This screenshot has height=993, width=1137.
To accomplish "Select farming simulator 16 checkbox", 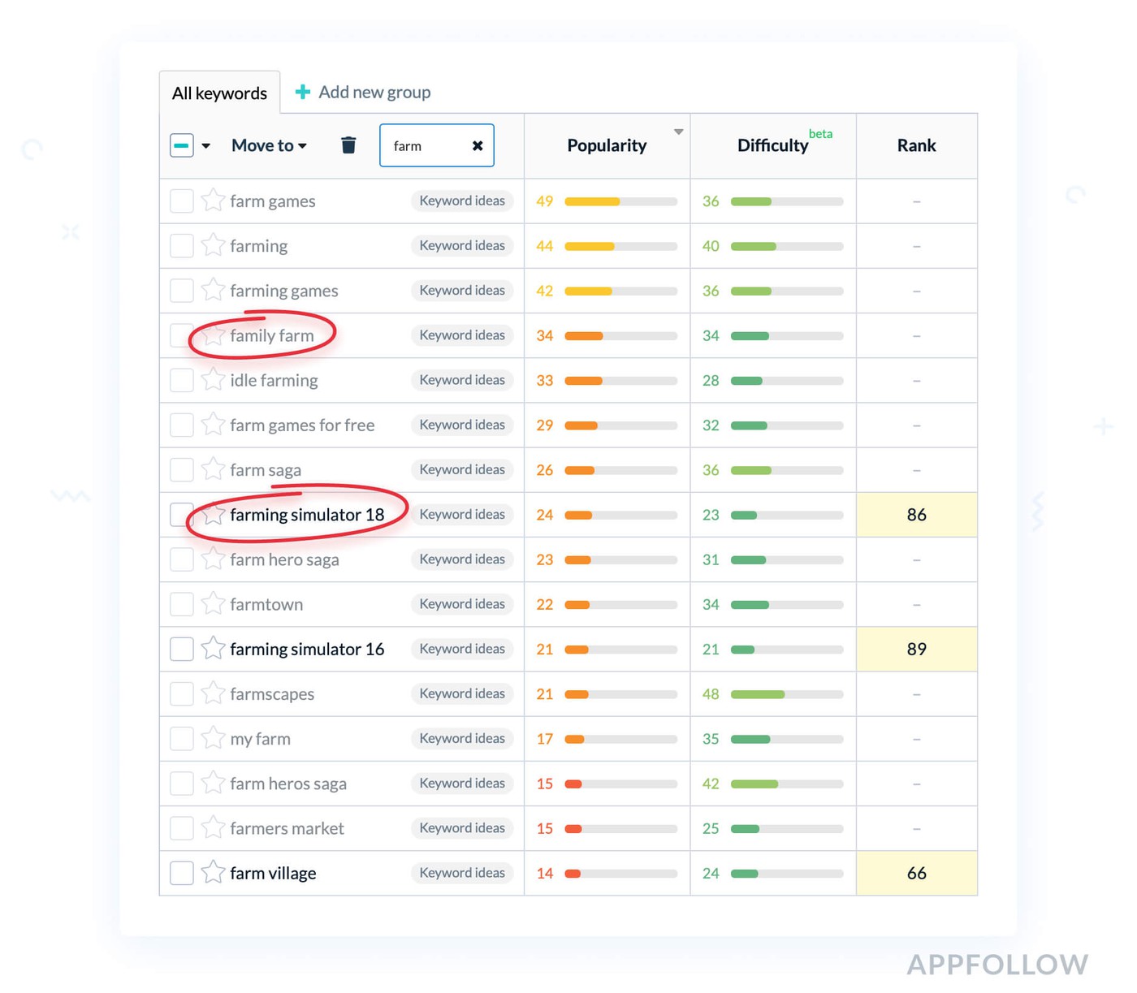I will tap(182, 649).
